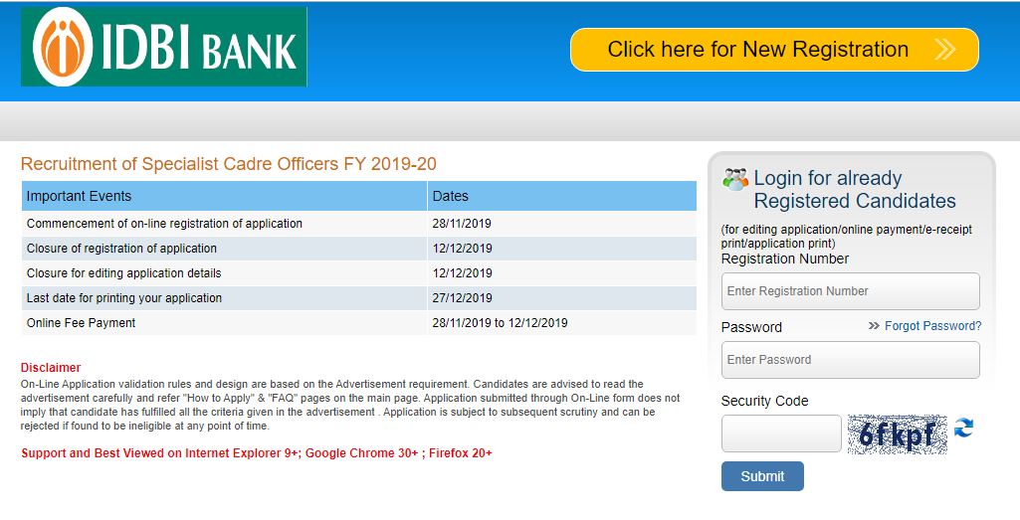Click into the Security Code text box

click(x=781, y=434)
